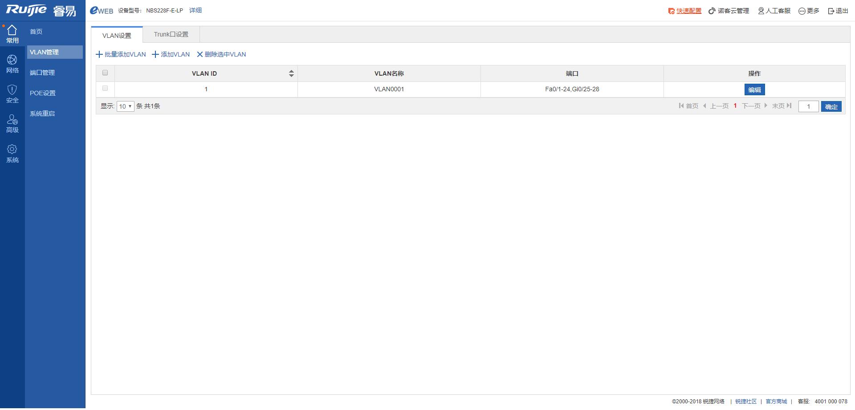The height and width of the screenshot is (410, 855).
Task: Open 诺客云管理 cloud management
Action: (x=729, y=11)
